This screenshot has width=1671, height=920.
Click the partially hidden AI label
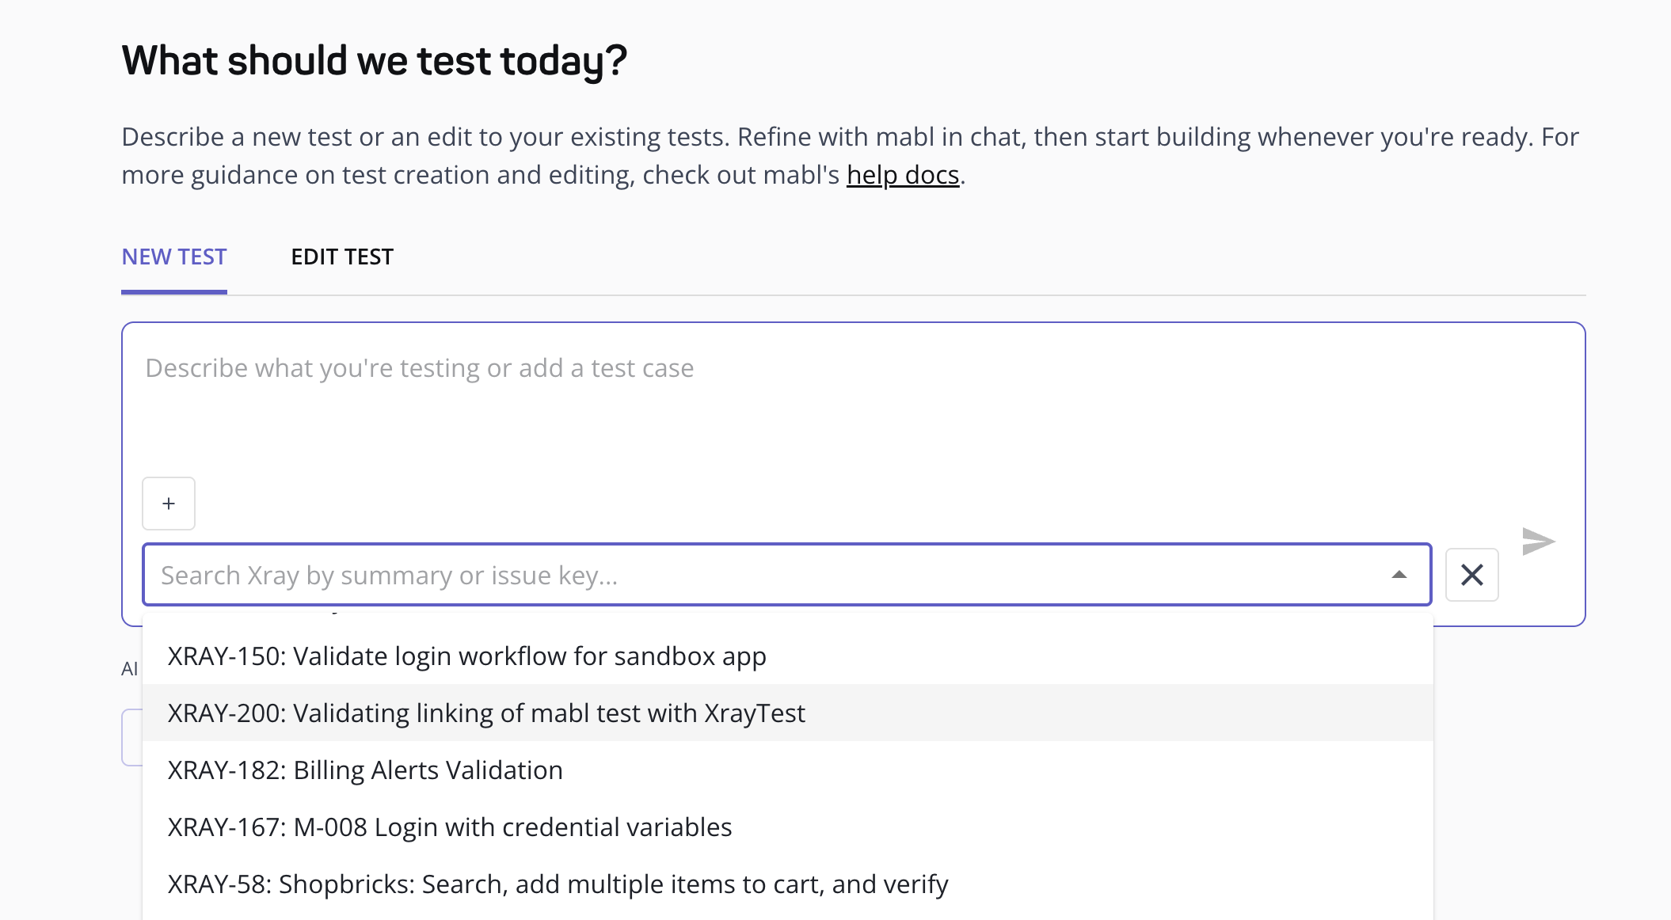tap(130, 669)
